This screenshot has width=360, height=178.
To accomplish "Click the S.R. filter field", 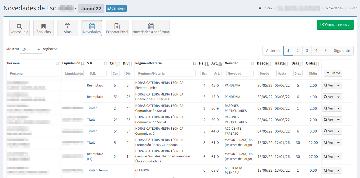I will 97,73.
